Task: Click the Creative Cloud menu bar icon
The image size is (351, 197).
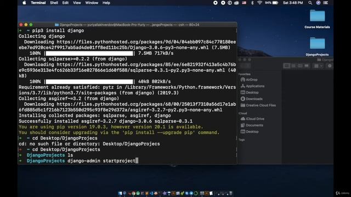Action: 236,3
